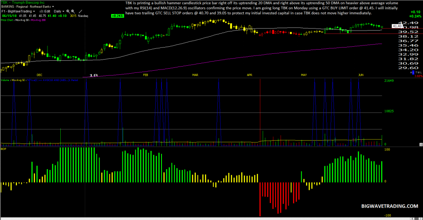Toggle the highlighted blue L scale option

413,73
